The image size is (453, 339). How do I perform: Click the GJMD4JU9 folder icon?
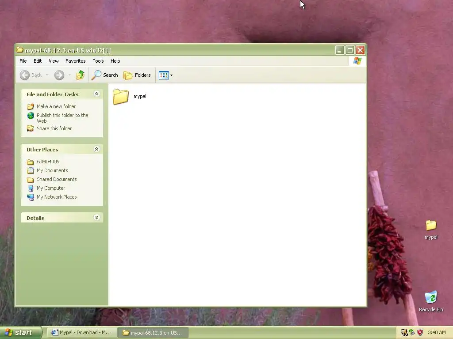pyautogui.click(x=31, y=162)
